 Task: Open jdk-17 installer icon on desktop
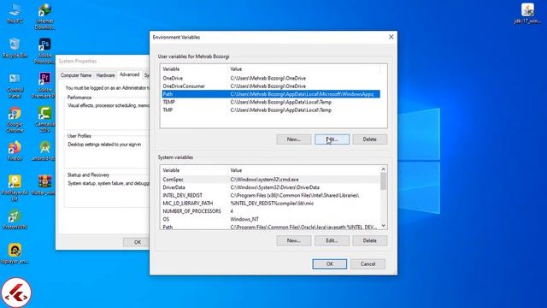pyautogui.click(x=527, y=14)
